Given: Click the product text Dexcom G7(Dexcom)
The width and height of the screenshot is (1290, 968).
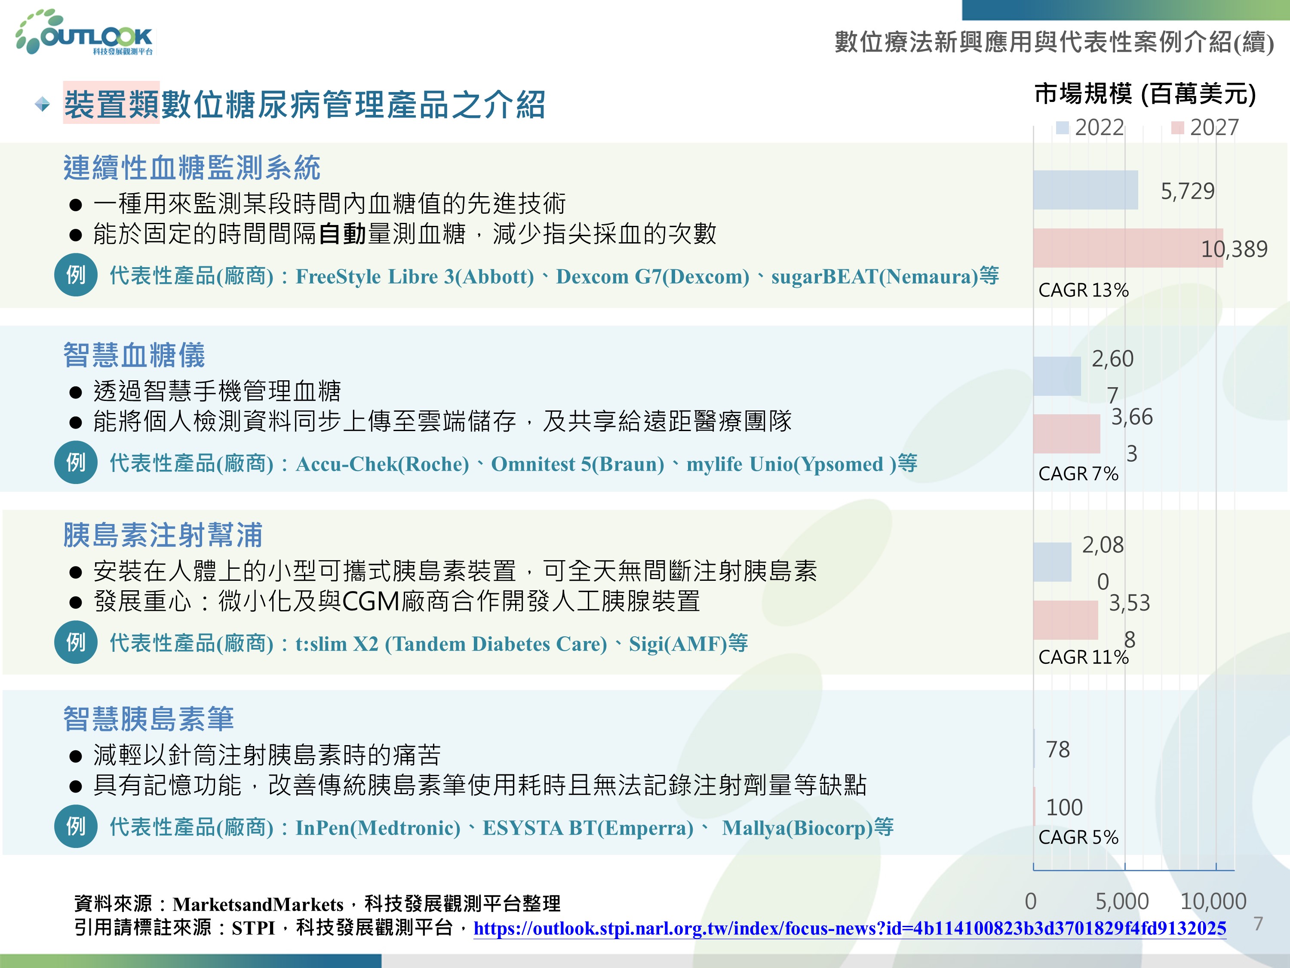Looking at the screenshot, I should pyautogui.click(x=653, y=277).
